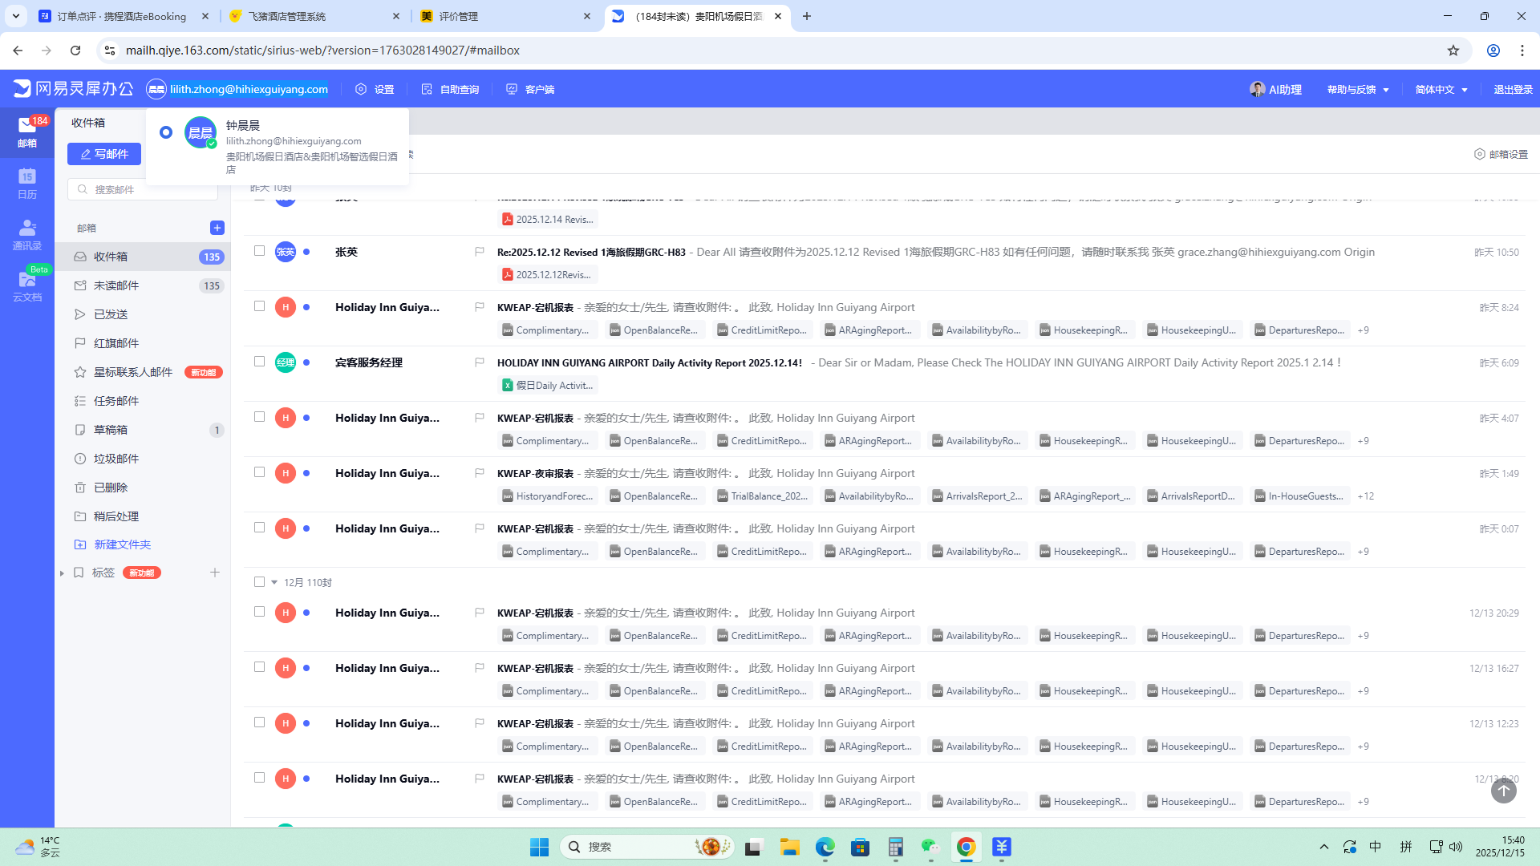Image resolution: width=1540 pixels, height=866 pixels.
Task: Select the 钟晨晨 account radio button
Action: point(166,132)
